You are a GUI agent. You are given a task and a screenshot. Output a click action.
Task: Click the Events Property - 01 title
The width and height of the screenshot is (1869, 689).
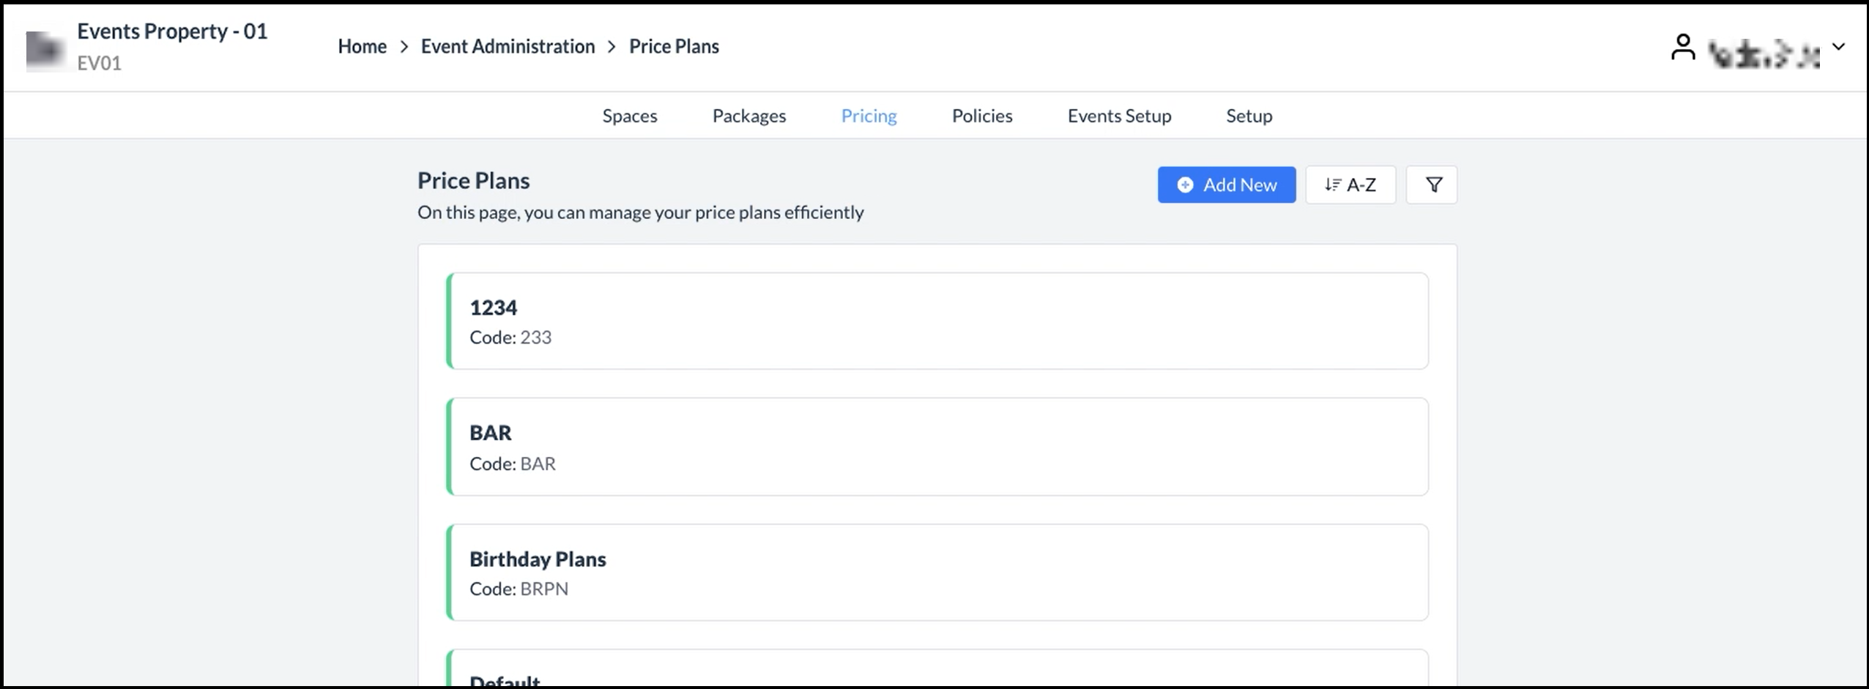(172, 31)
